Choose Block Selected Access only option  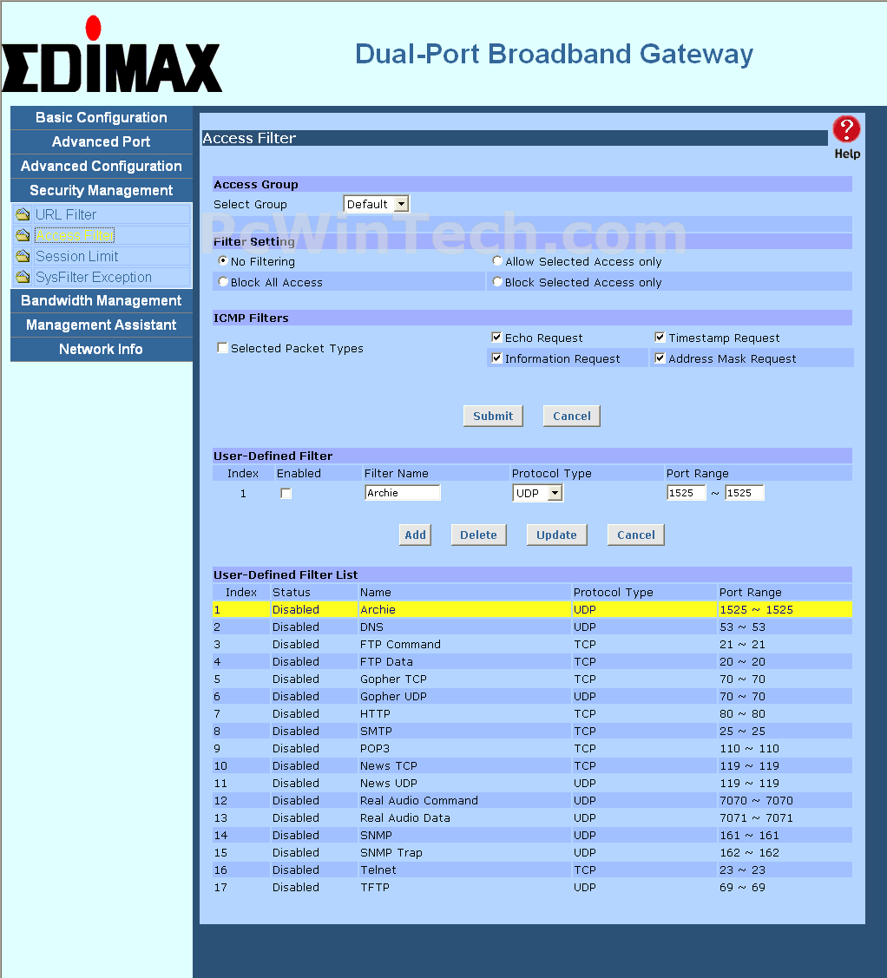pos(497,282)
